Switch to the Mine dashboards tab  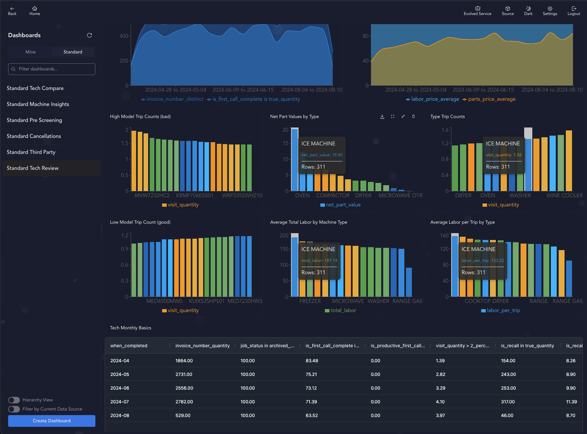tap(31, 52)
